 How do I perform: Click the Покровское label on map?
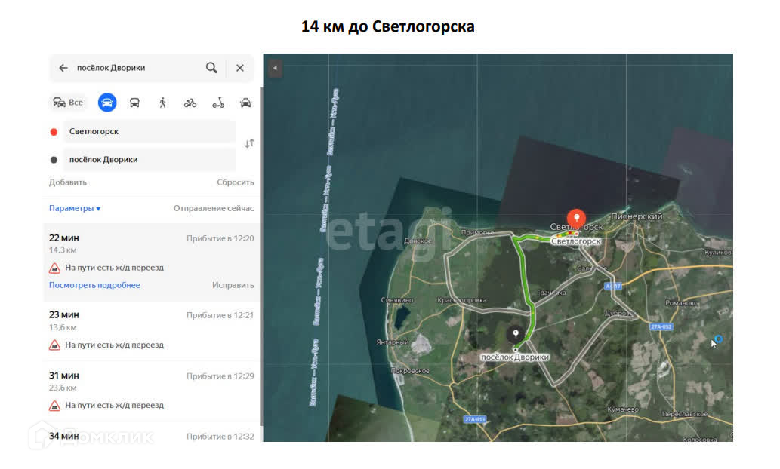point(411,371)
